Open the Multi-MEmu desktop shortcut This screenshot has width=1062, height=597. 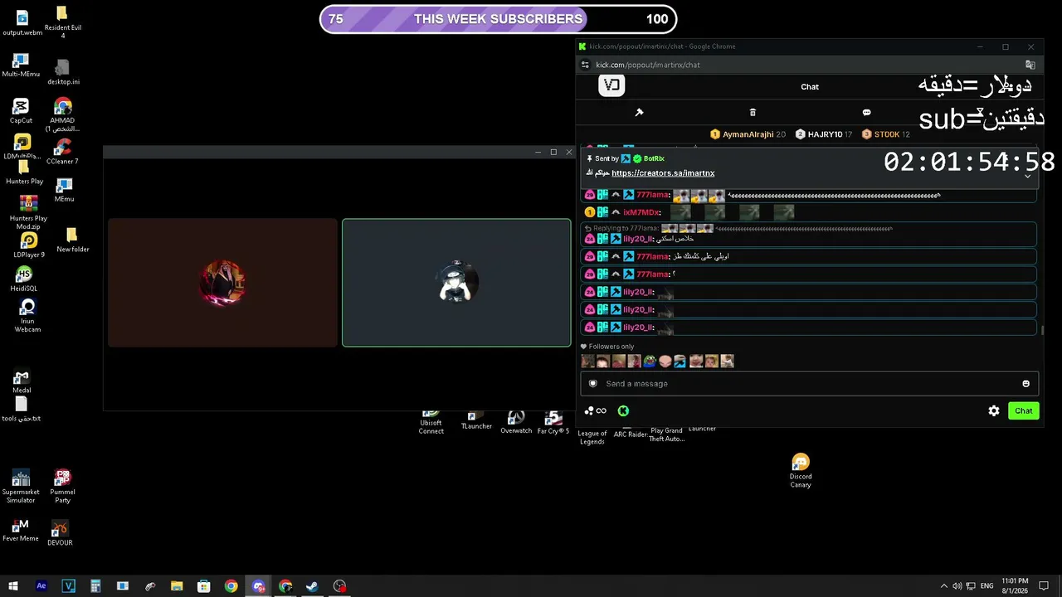[x=21, y=66]
